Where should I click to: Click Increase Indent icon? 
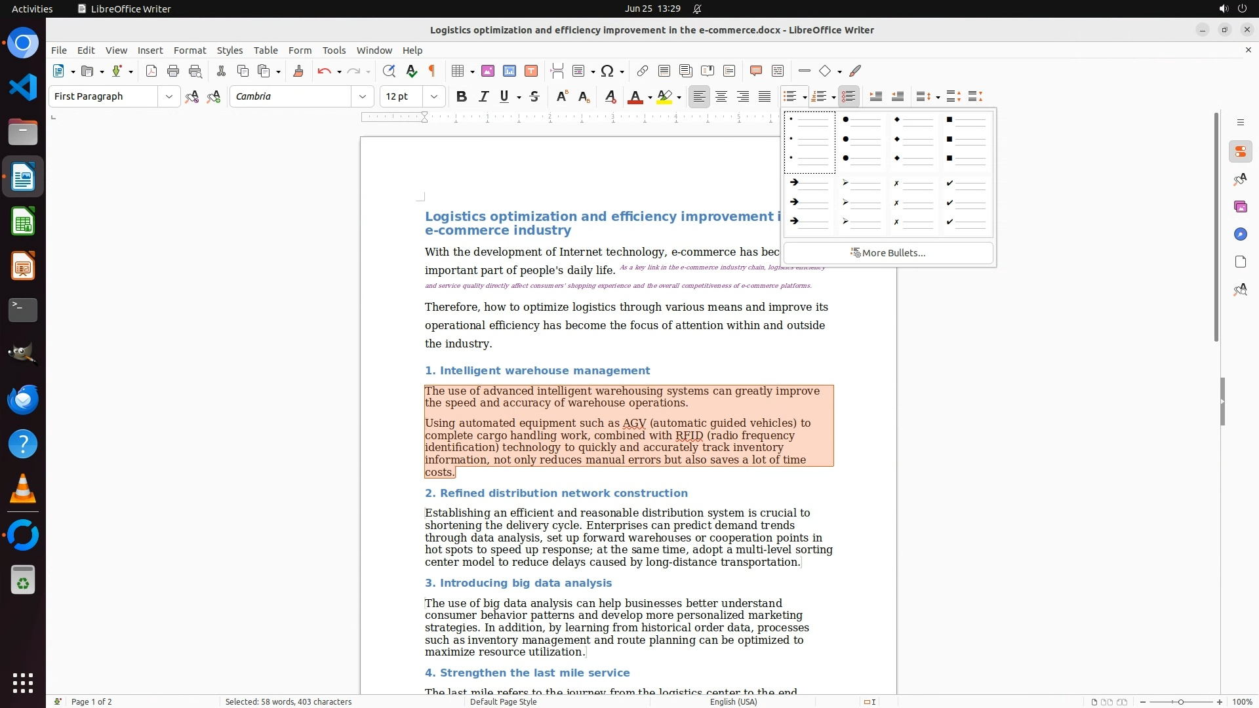pos(875,96)
